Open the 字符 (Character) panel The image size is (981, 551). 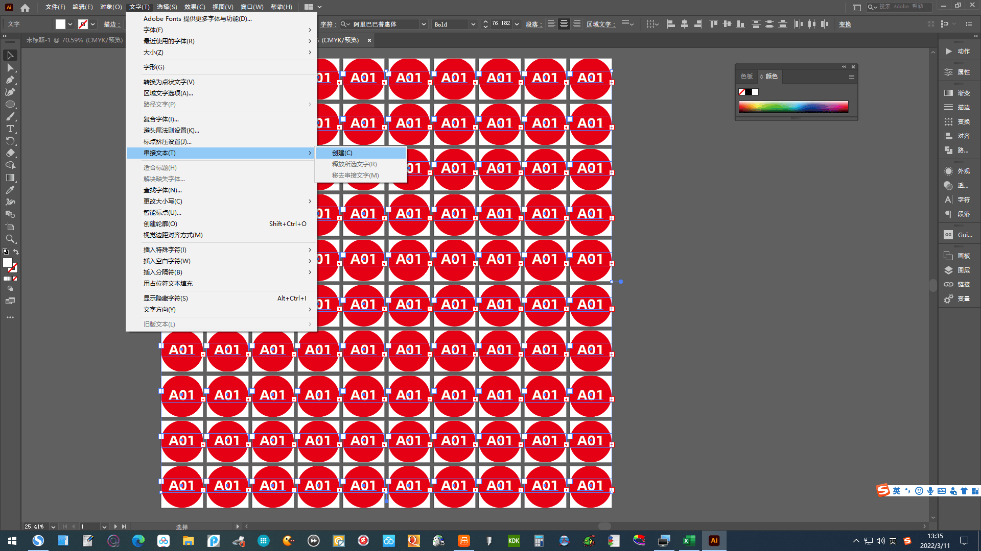(x=957, y=199)
